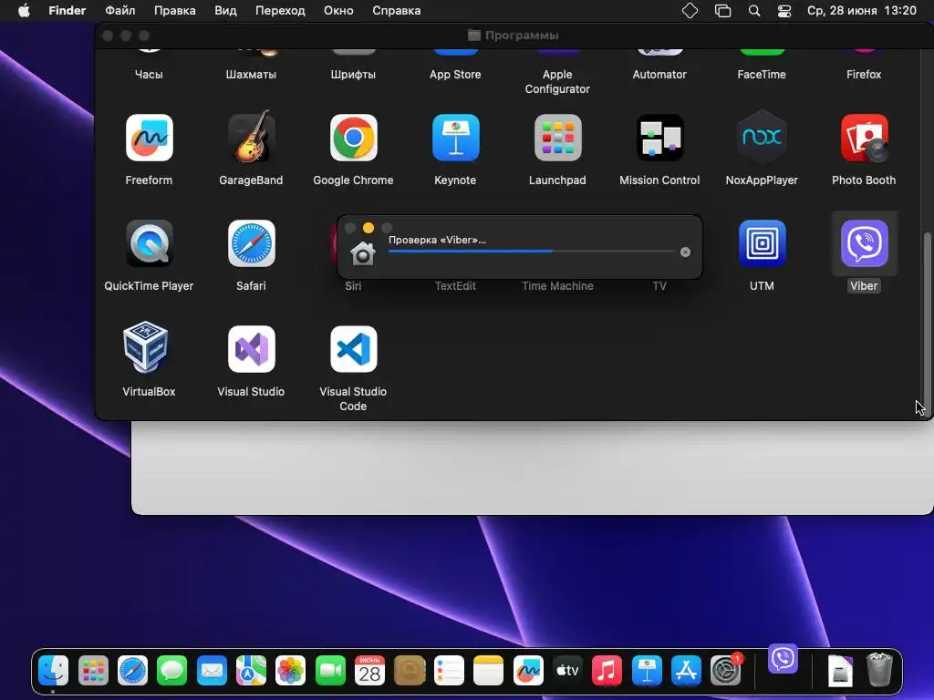Image resolution: width=934 pixels, height=700 pixels.
Task: Open the Справка menu
Action: pos(396,11)
